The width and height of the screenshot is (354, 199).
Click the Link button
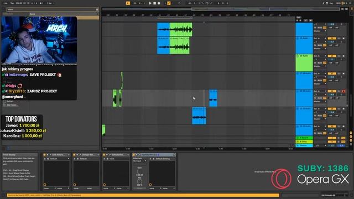[6, 3]
